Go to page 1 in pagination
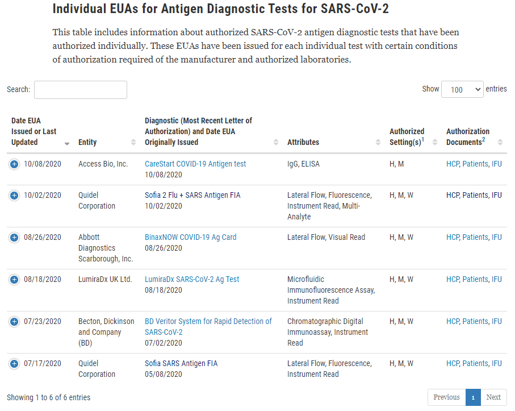Screen dimensions: 515x411 click(x=473, y=397)
